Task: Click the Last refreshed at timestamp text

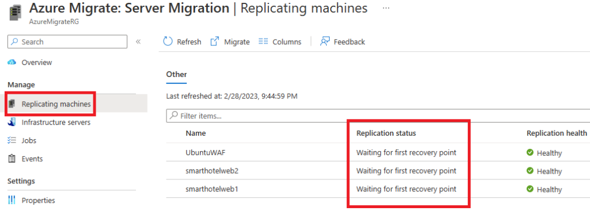Action: (232, 97)
